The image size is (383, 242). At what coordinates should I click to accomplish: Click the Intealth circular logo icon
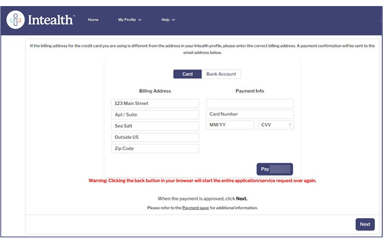coord(16,20)
